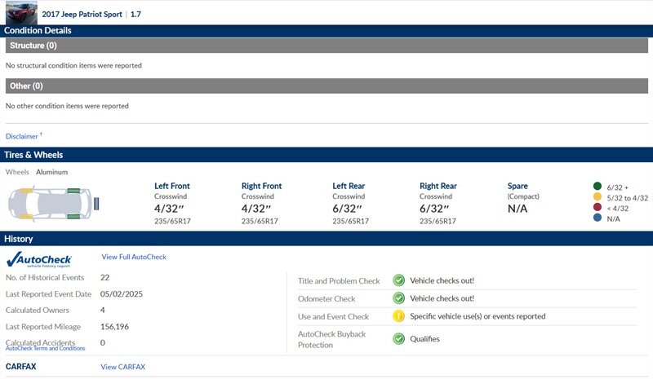Collapse the Structure (0) section header
653x379 pixels.
click(326, 46)
